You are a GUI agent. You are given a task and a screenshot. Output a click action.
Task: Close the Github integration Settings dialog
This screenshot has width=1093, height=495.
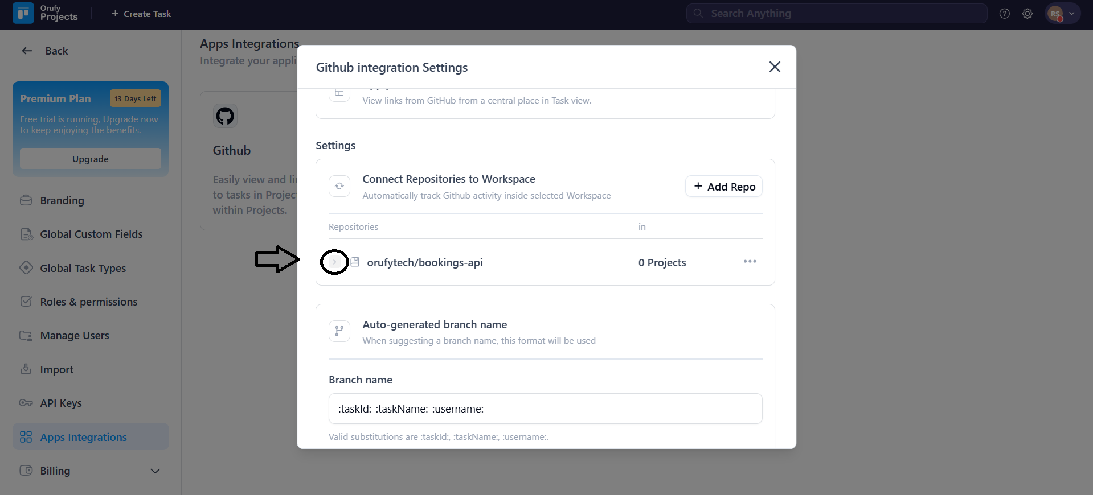tap(774, 67)
